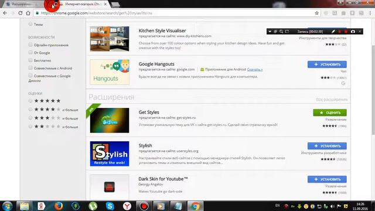375x211 pixels.
Task: Launch Firefox from taskbar
Action: tap(59, 206)
